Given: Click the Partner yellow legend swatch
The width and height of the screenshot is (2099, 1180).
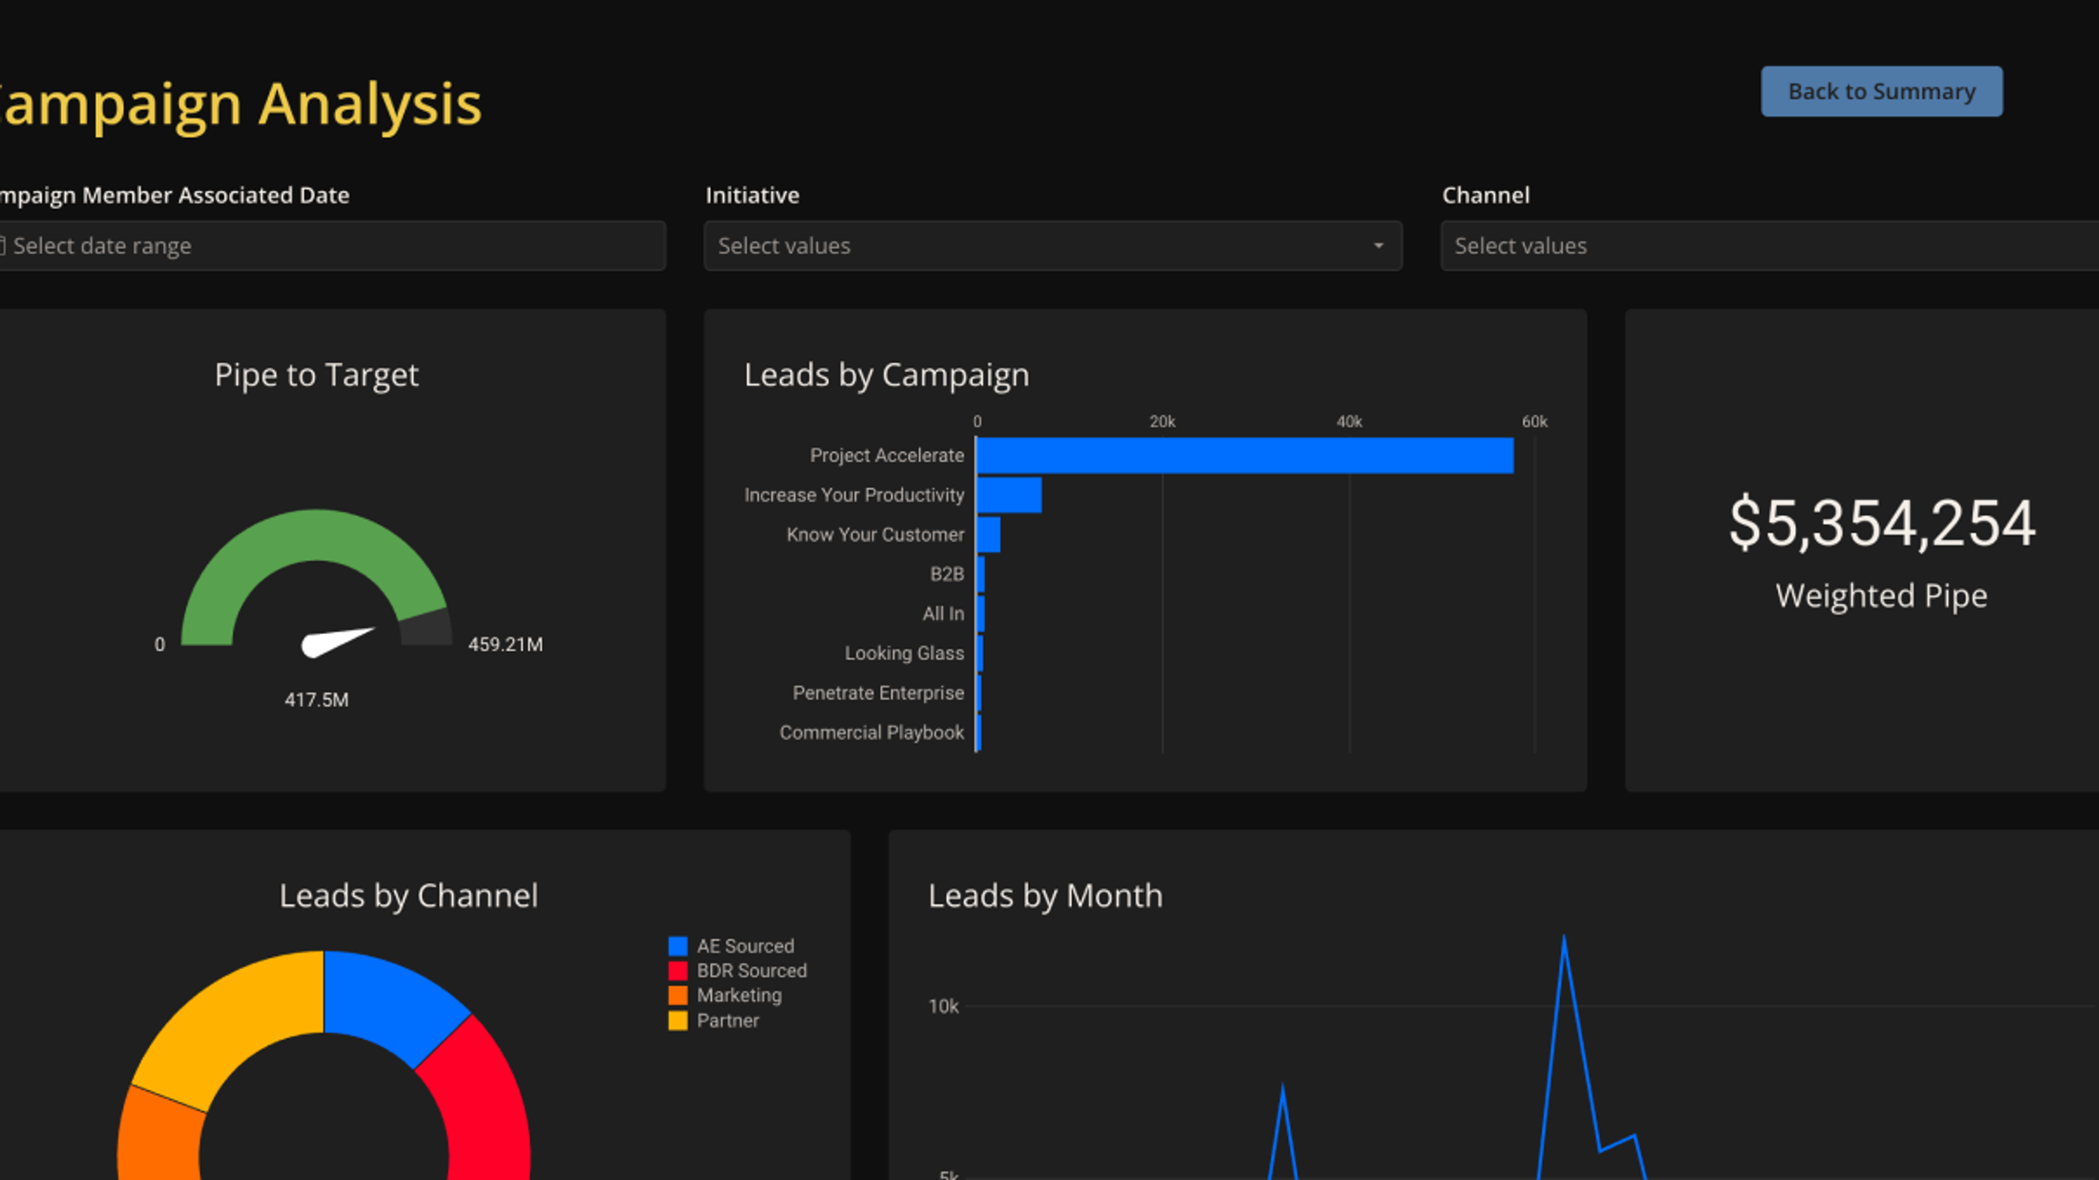Looking at the screenshot, I should (678, 1020).
